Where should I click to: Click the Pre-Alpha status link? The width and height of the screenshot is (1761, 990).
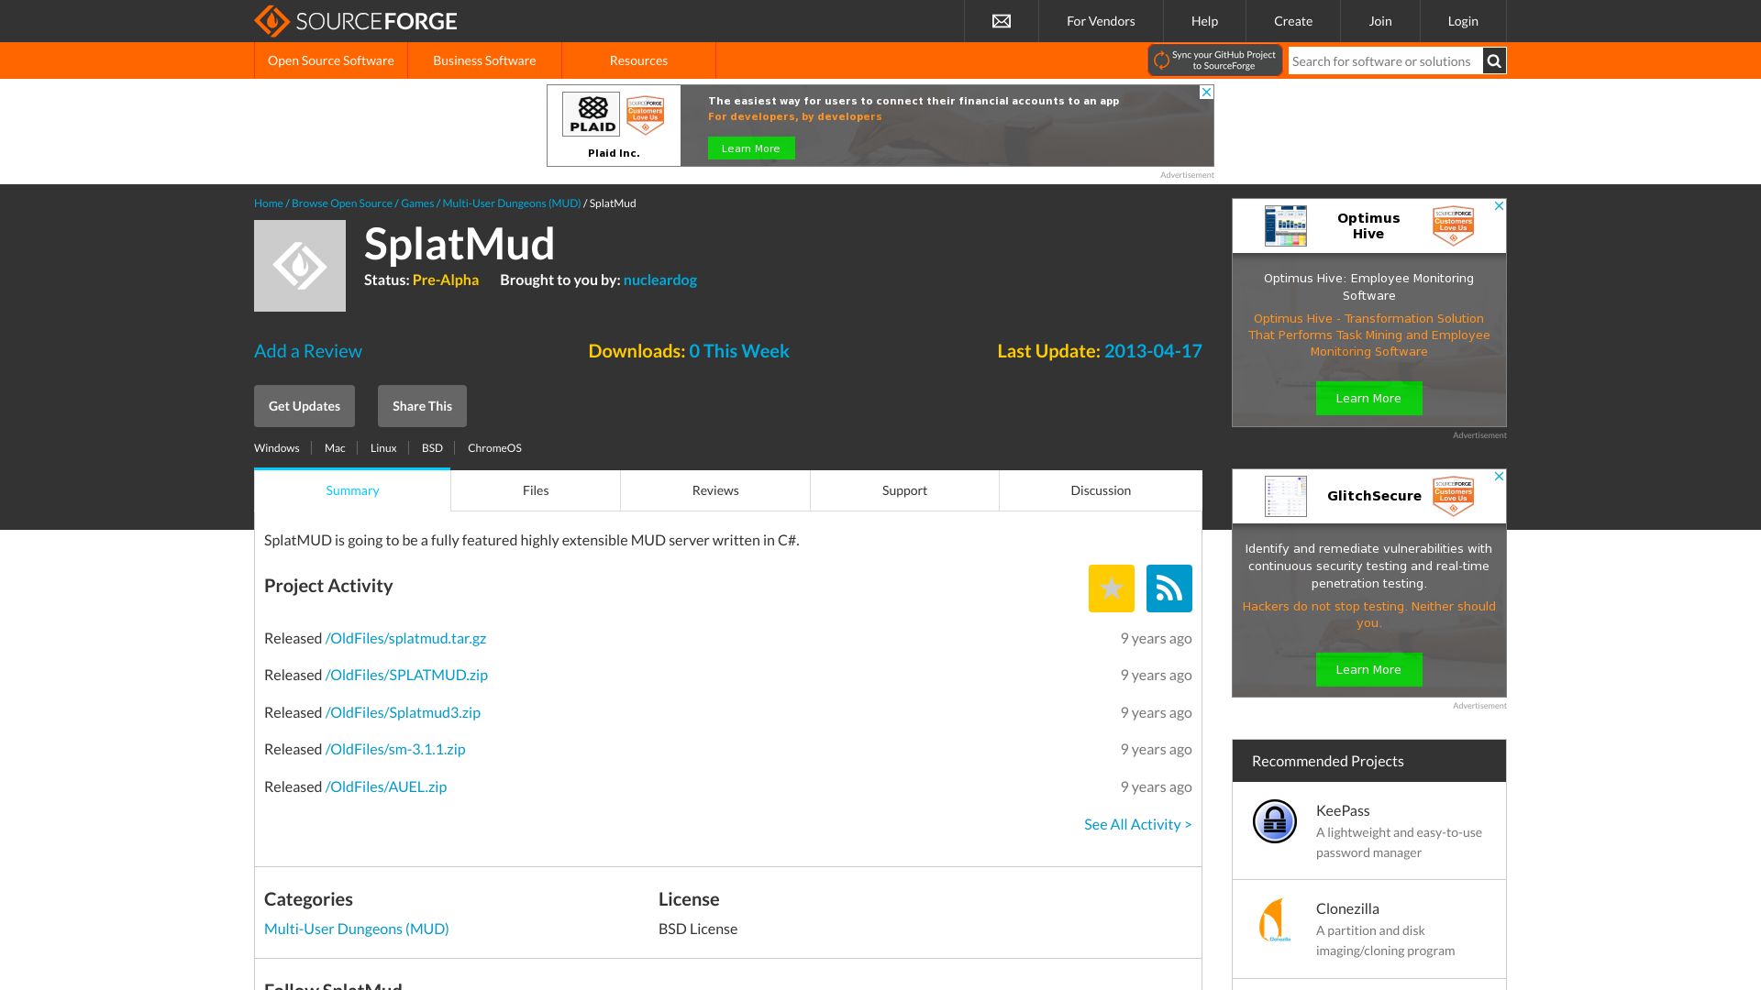[x=446, y=280]
